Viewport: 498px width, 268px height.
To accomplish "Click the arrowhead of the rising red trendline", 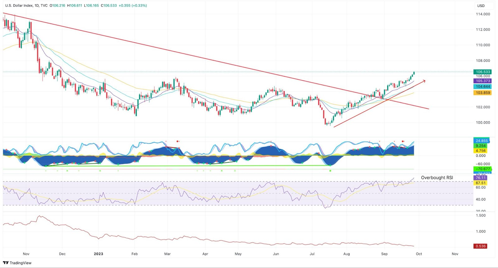I will pos(424,81).
